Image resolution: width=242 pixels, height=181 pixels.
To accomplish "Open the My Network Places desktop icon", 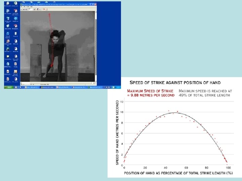I will [x=8, y=19].
